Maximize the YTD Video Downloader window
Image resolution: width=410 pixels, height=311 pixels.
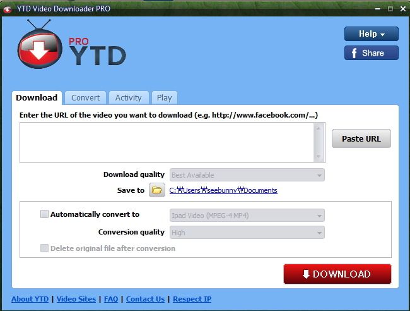[x=390, y=9]
